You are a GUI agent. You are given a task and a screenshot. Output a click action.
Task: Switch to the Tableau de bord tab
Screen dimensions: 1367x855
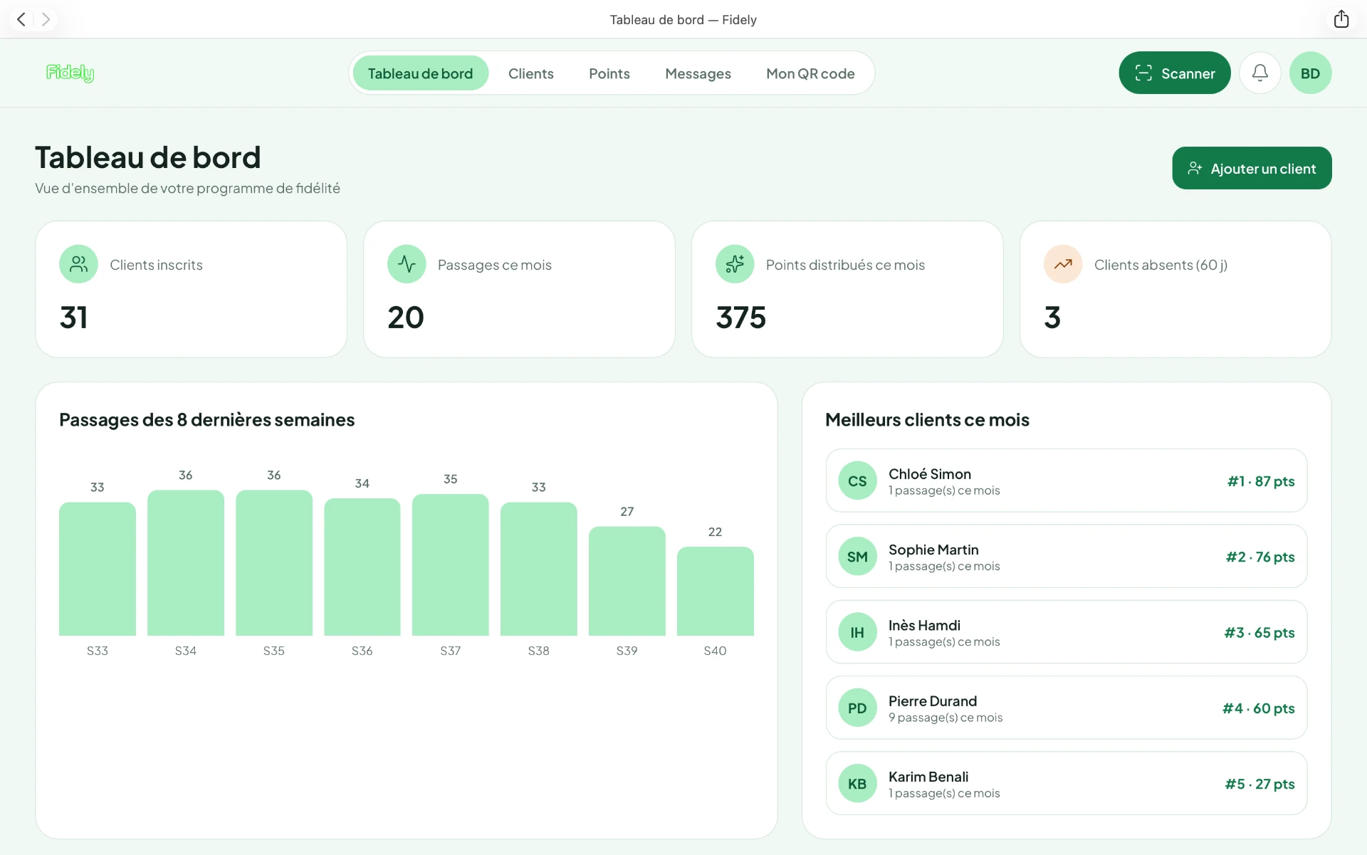[420, 73]
